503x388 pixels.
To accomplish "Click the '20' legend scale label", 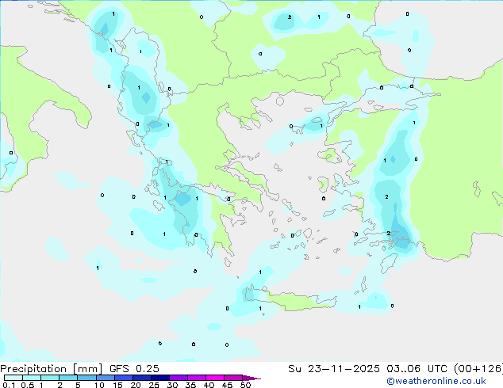I will tap(136, 385).
